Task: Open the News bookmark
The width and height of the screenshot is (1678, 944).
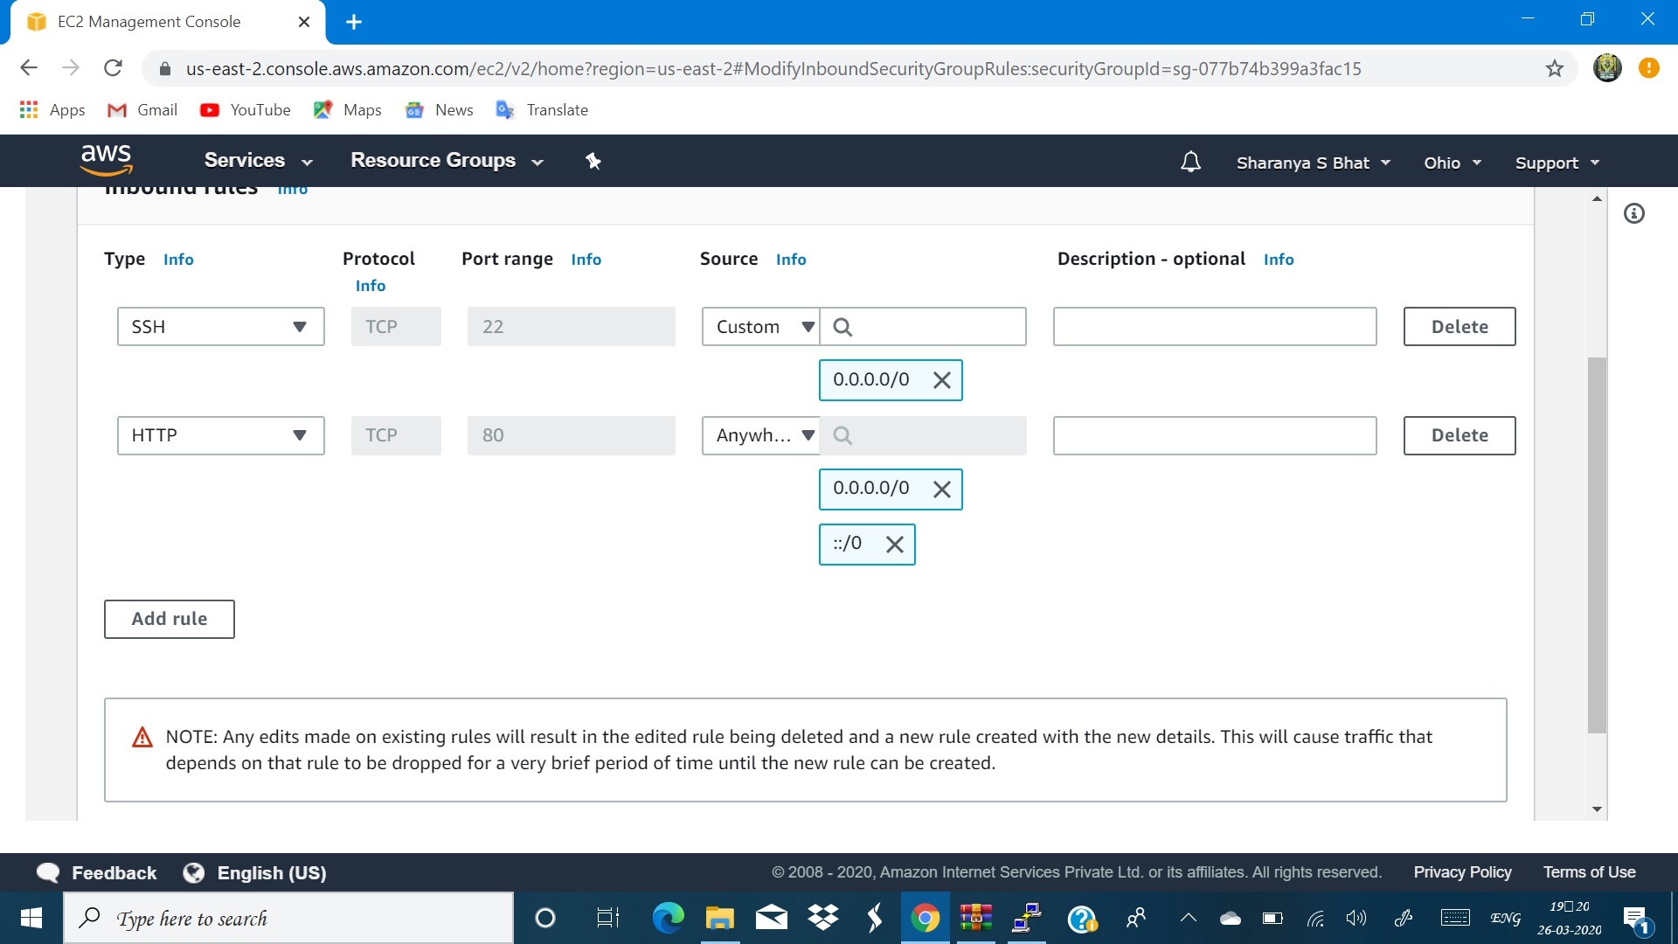Action: pyautogui.click(x=440, y=110)
